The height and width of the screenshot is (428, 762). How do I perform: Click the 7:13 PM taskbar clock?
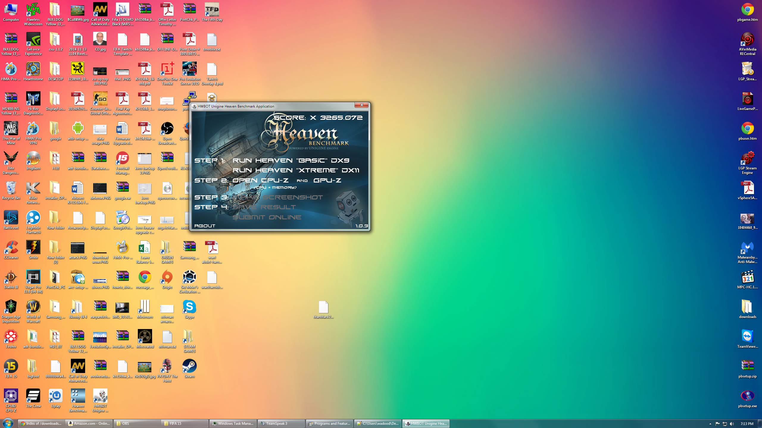coord(747,424)
